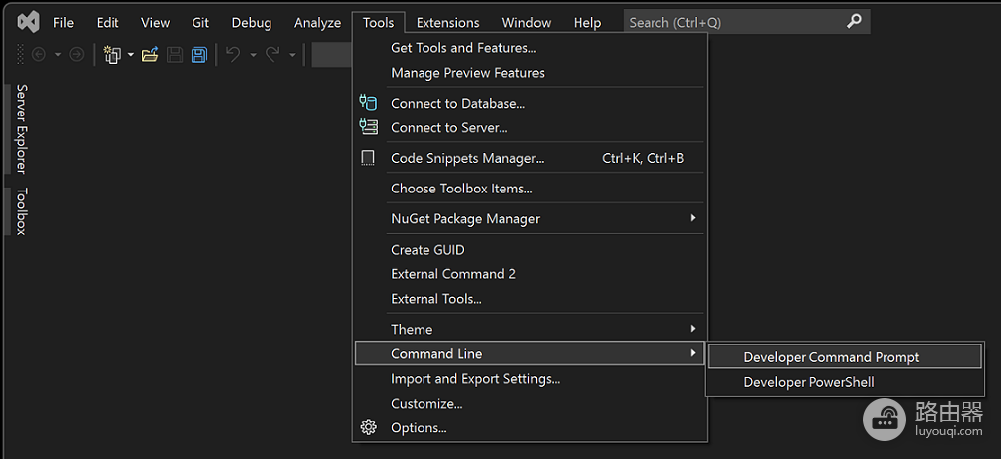1001x459 pixels.
Task: Click the Navigate Backward arrow icon
Action: (x=38, y=55)
